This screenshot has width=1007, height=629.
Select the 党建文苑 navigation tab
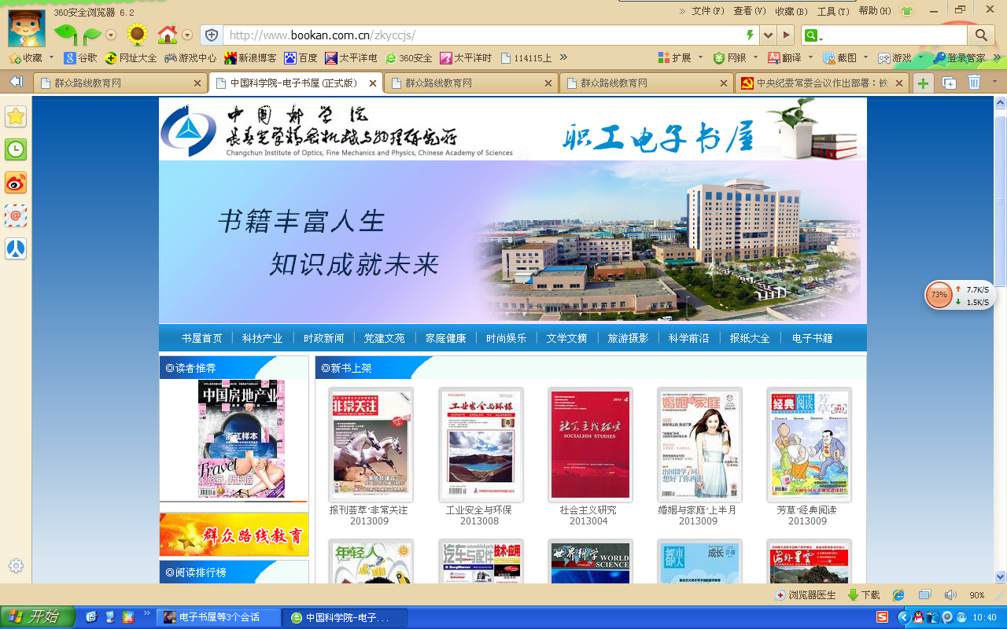[384, 338]
